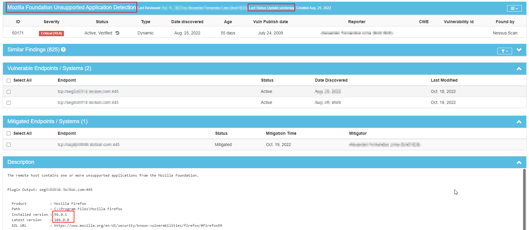Click the Oct. 19, 2022 mitigation time
Image resolution: width=529 pixels, height=230 pixels.
pos(278,145)
